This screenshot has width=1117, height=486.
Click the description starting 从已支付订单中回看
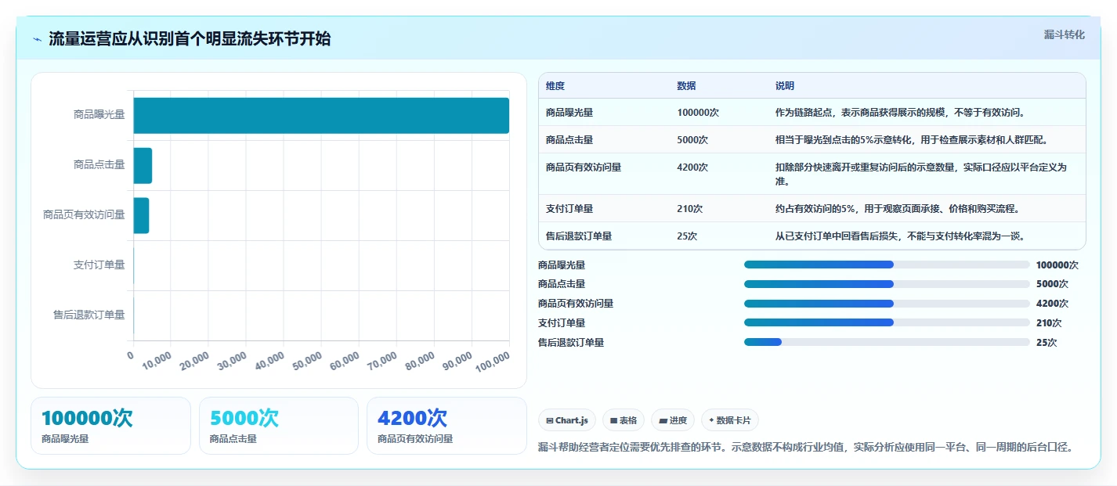coord(901,236)
